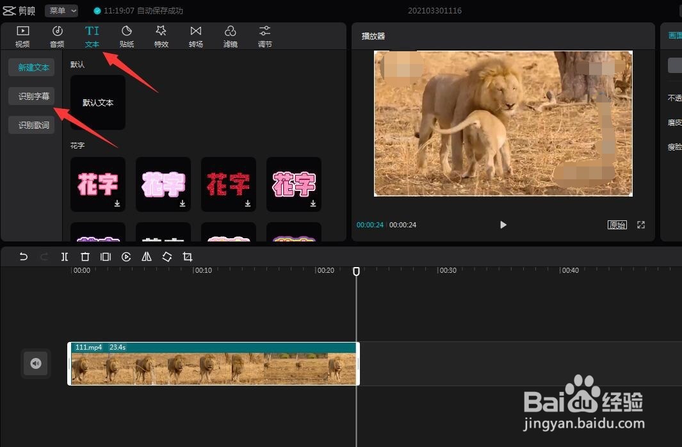Download the fourth 花字 style
Screen dimensions: 682x447
(313, 204)
